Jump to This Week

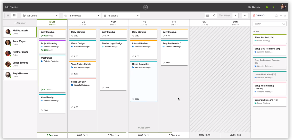coord(225,15)
